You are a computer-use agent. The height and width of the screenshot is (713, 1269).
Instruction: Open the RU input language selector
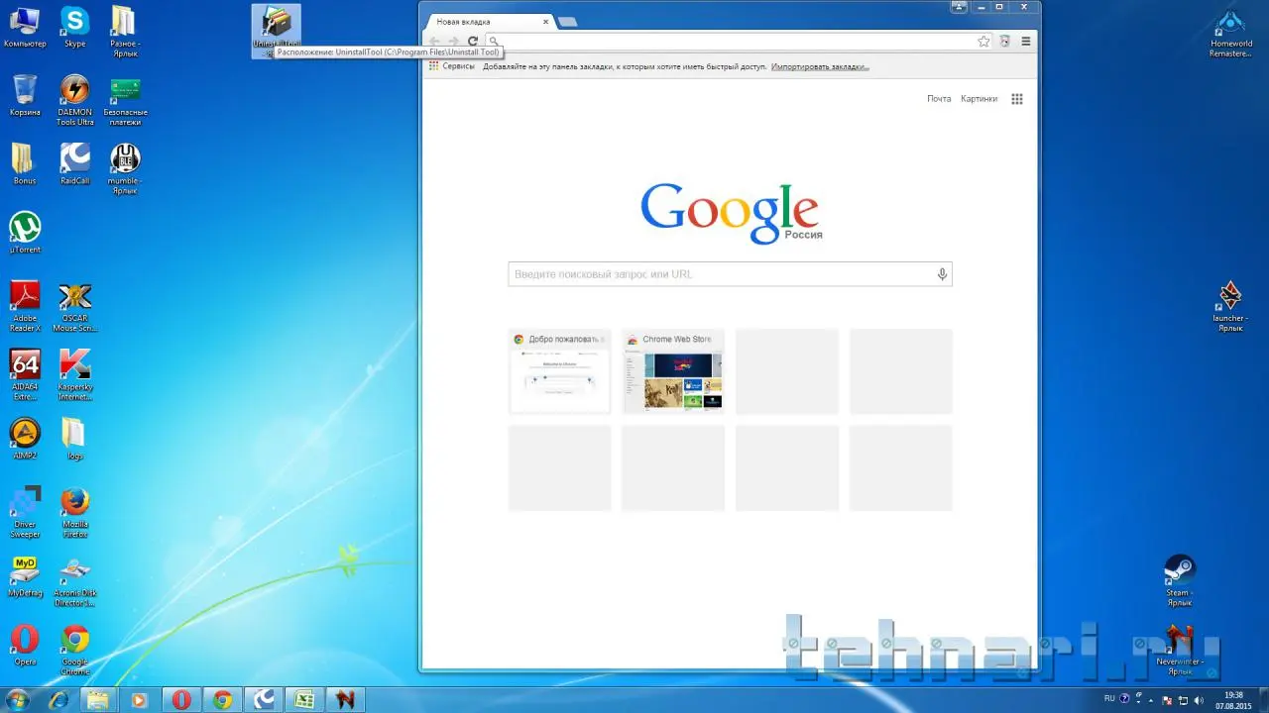(x=1109, y=699)
